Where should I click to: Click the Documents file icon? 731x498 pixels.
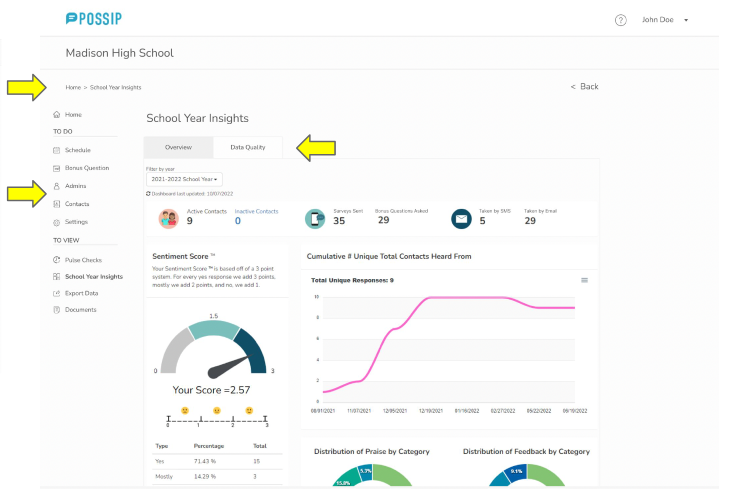(x=56, y=310)
